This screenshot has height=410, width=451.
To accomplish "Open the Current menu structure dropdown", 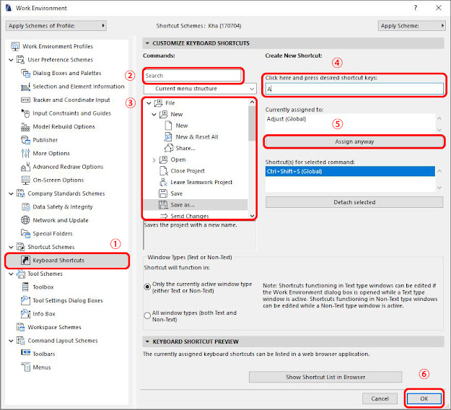I will coord(200,89).
